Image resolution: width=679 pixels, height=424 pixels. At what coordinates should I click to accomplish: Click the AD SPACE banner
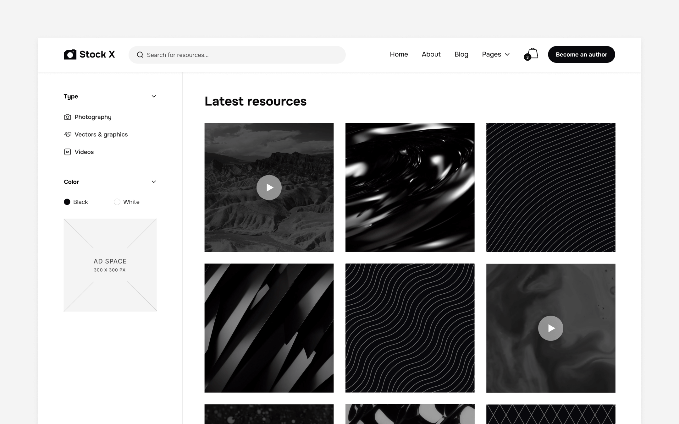coord(110,265)
